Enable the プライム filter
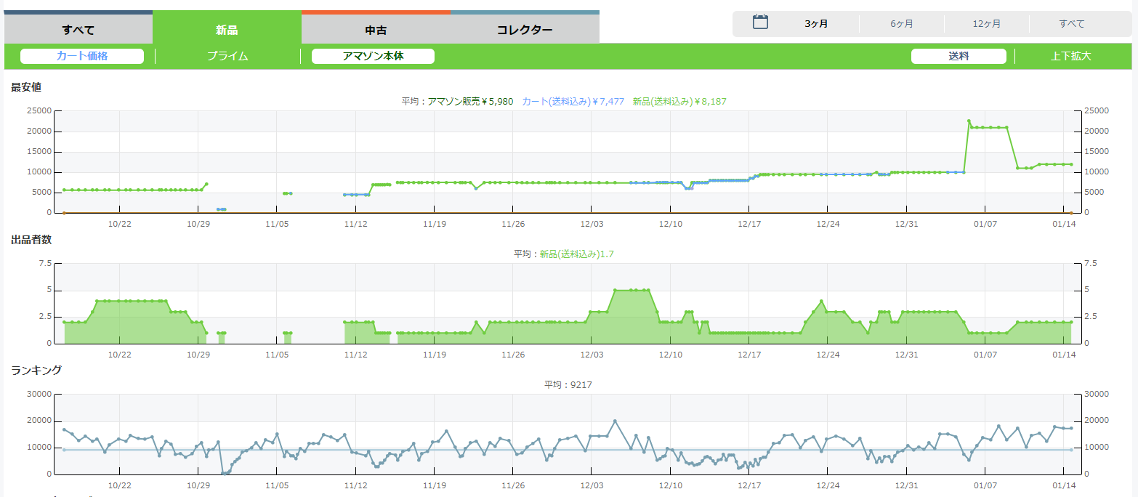Screen dimensions: 1138x497 point(227,56)
